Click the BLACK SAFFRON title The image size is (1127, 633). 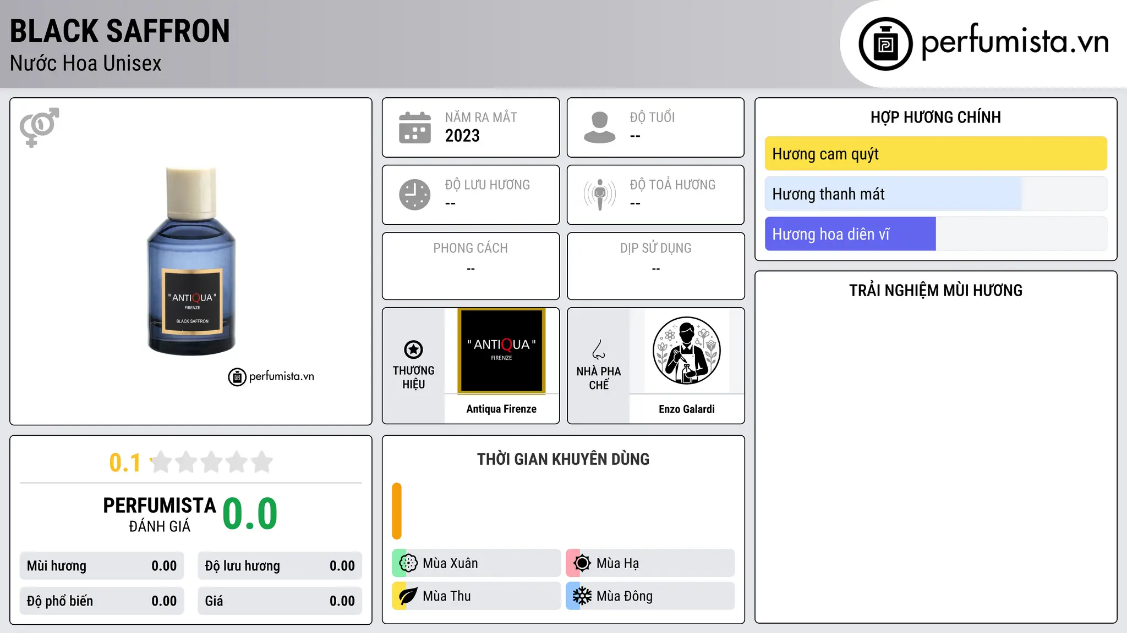click(x=120, y=31)
